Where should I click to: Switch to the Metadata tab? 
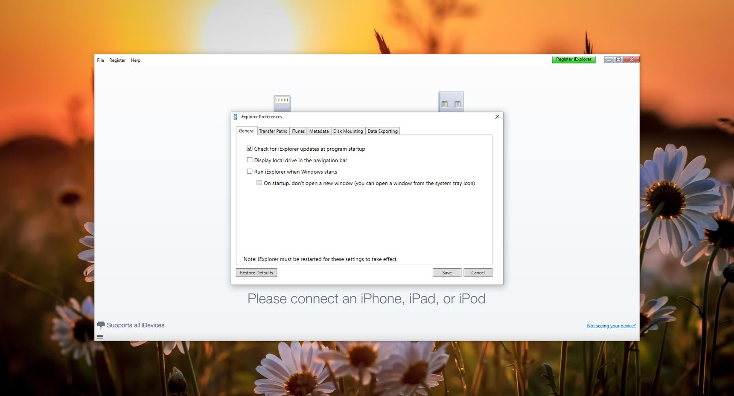[x=319, y=131]
